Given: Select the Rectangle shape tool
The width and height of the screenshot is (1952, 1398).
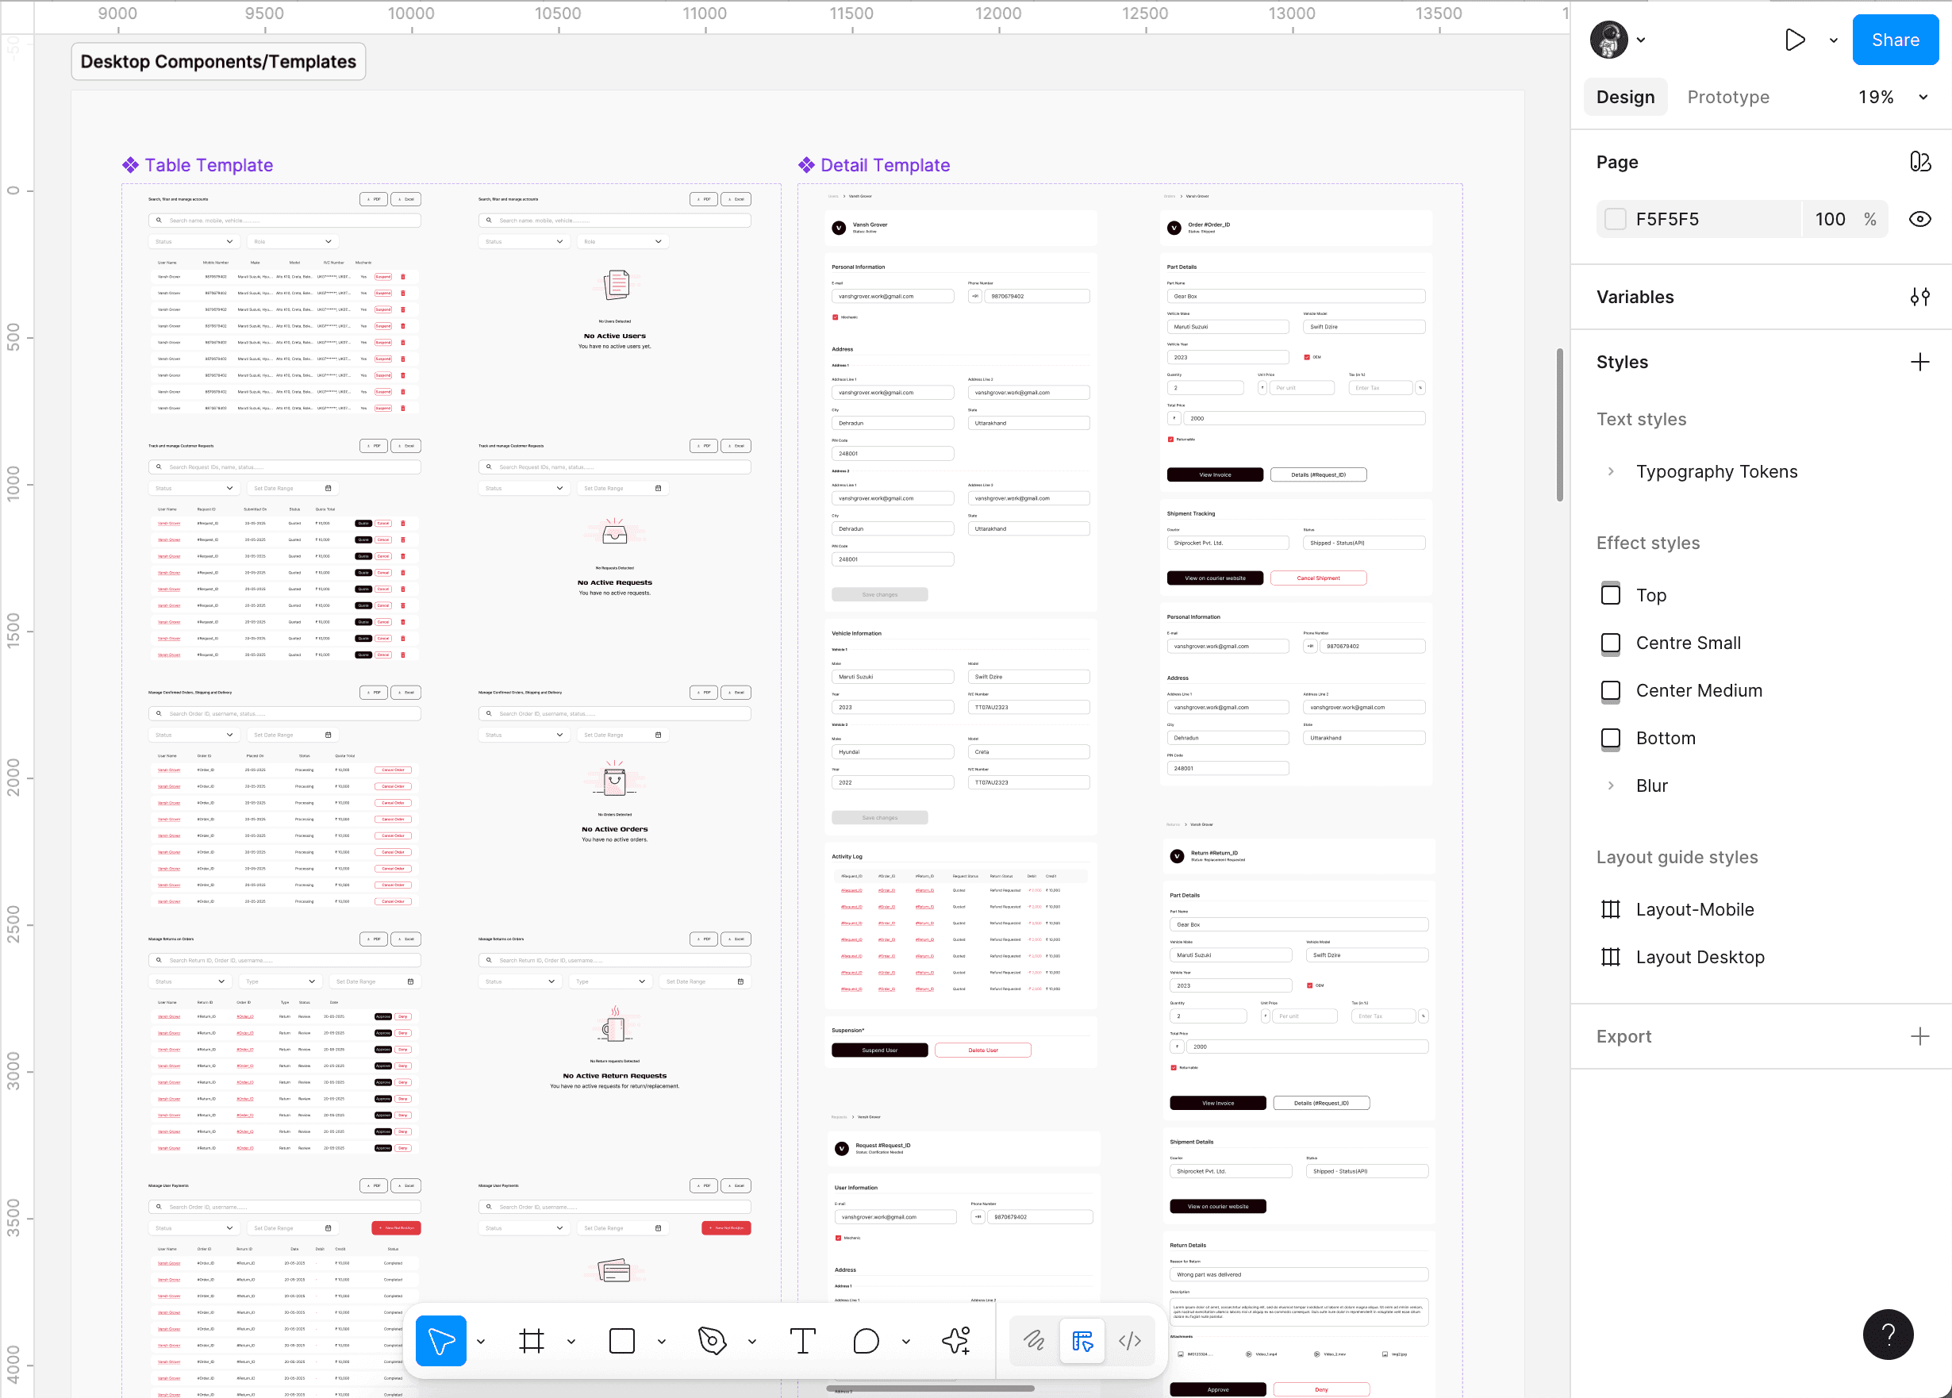Looking at the screenshot, I should [x=621, y=1340].
